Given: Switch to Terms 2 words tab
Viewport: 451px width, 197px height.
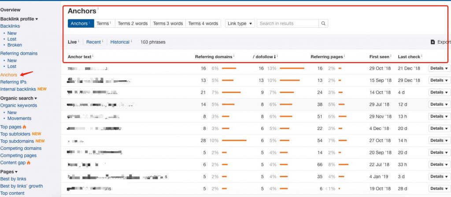Looking at the screenshot, I should click(x=133, y=24).
